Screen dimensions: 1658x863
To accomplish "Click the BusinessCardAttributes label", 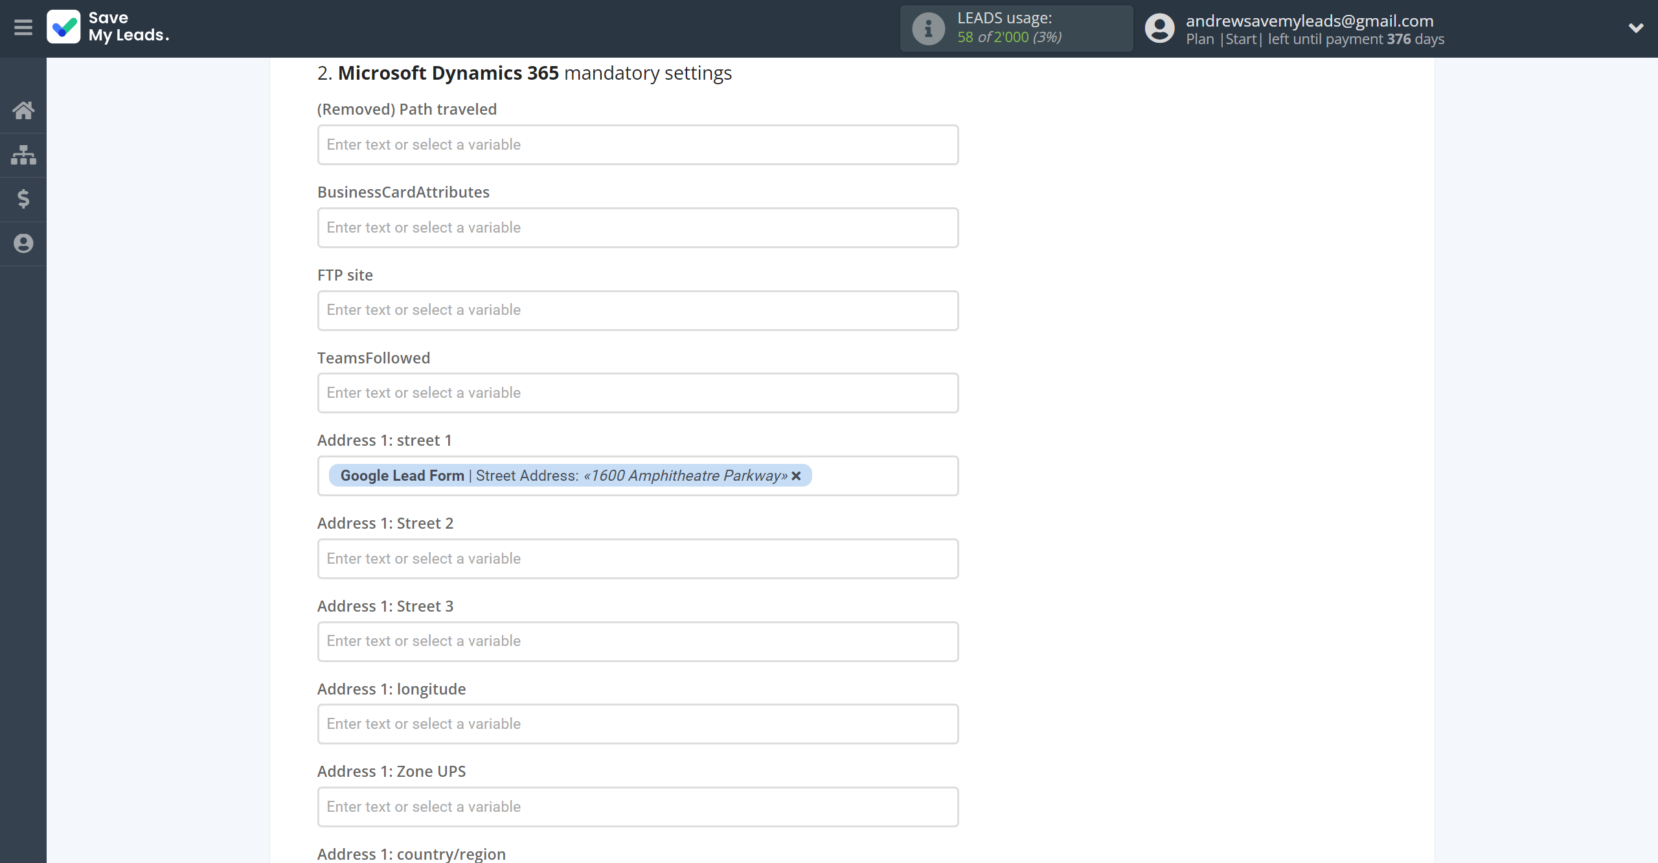I will (x=403, y=192).
